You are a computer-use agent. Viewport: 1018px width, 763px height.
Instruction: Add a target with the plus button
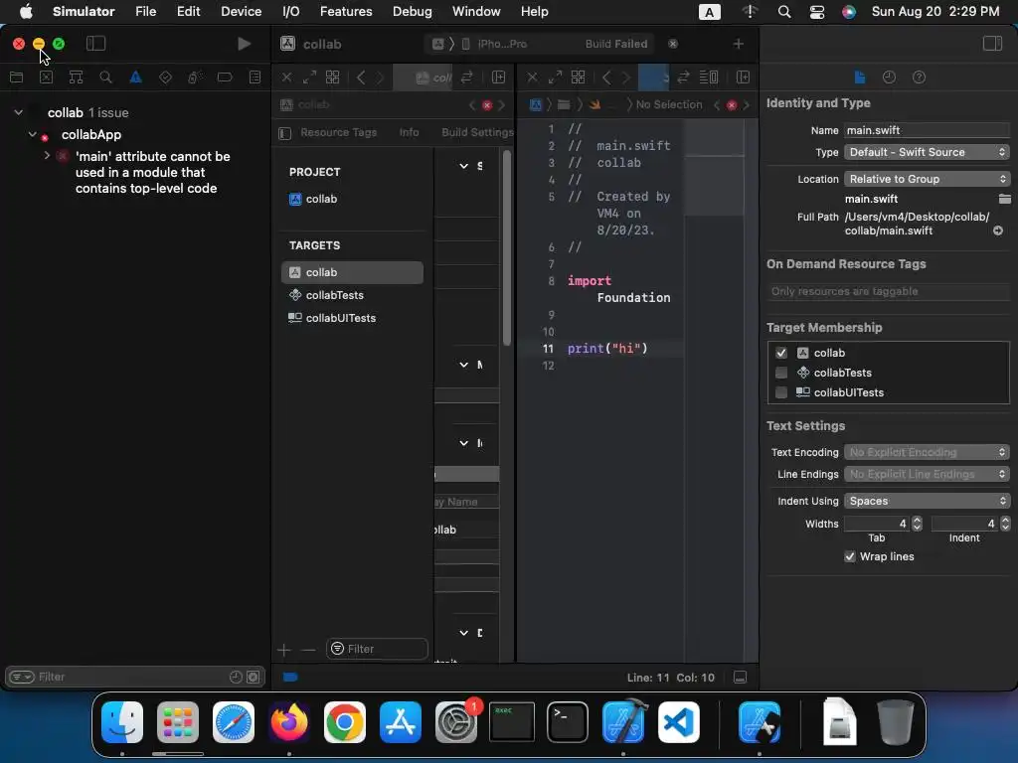[x=283, y=650]
